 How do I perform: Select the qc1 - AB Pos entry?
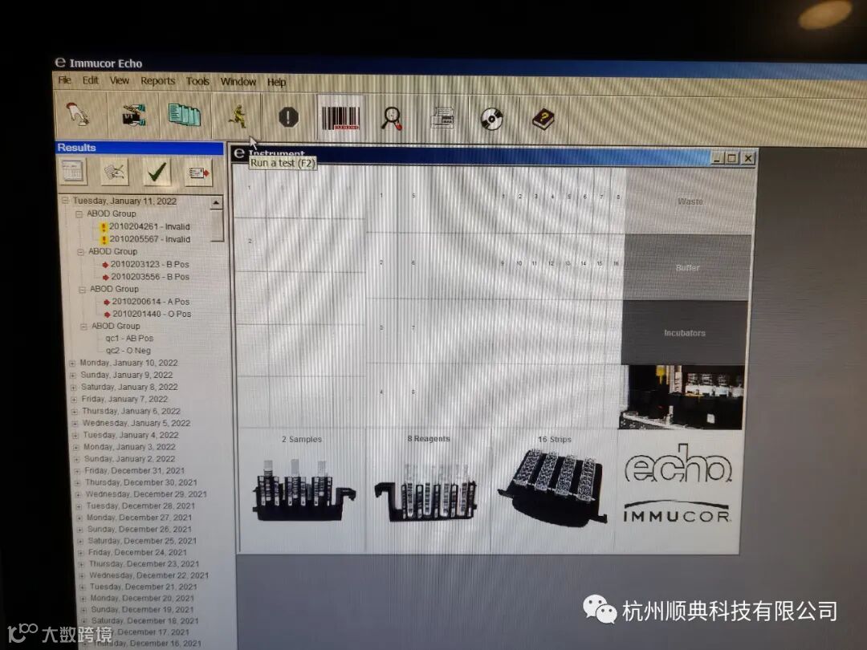[129, 338]
